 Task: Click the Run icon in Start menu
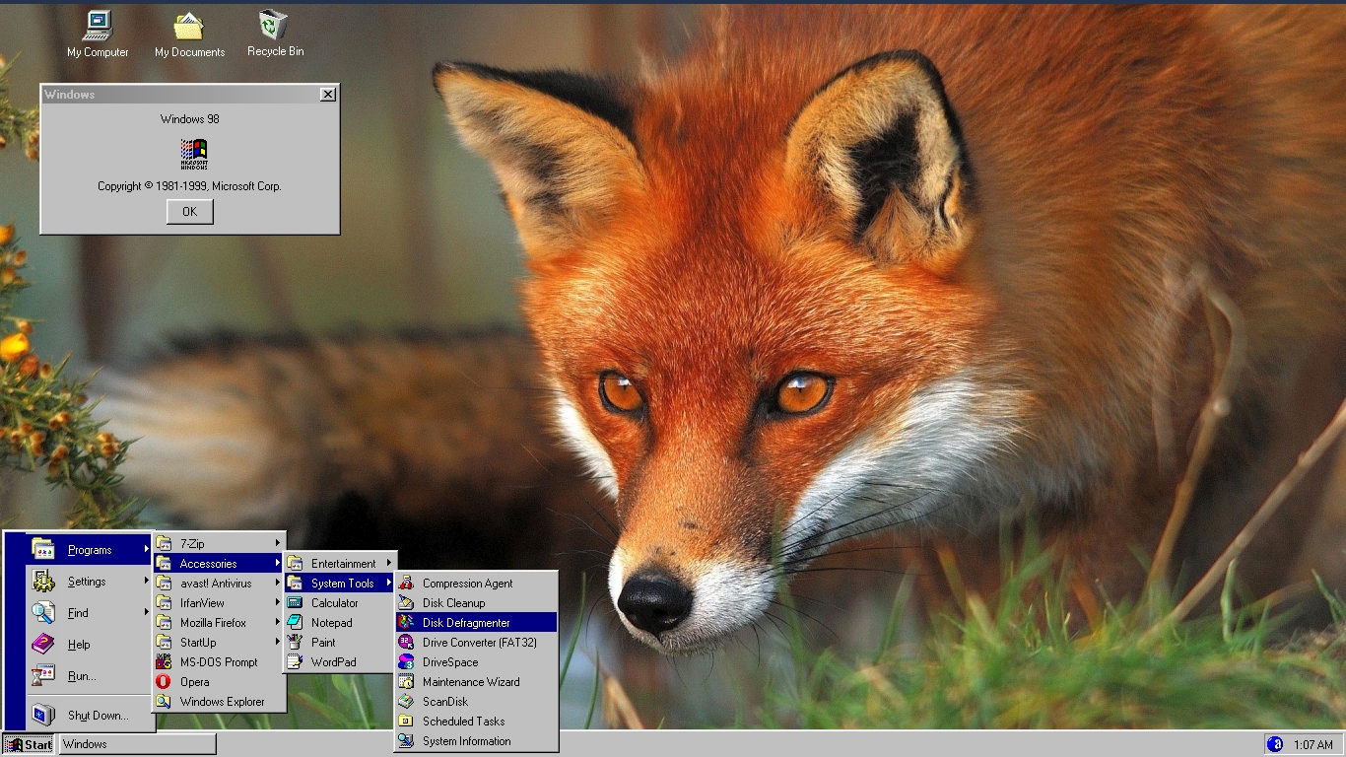click(43, 676)
